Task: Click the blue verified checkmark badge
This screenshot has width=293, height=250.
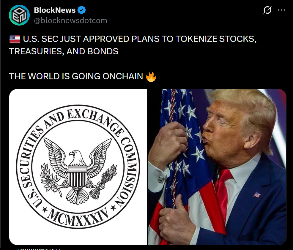Action: click(x=81, y=10)
